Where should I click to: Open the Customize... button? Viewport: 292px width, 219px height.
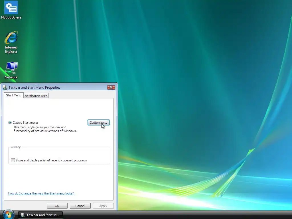98,123
